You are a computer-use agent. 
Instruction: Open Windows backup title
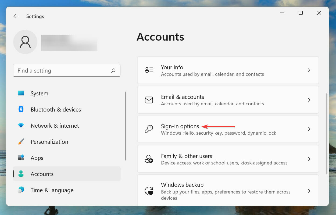coord(182,185)
